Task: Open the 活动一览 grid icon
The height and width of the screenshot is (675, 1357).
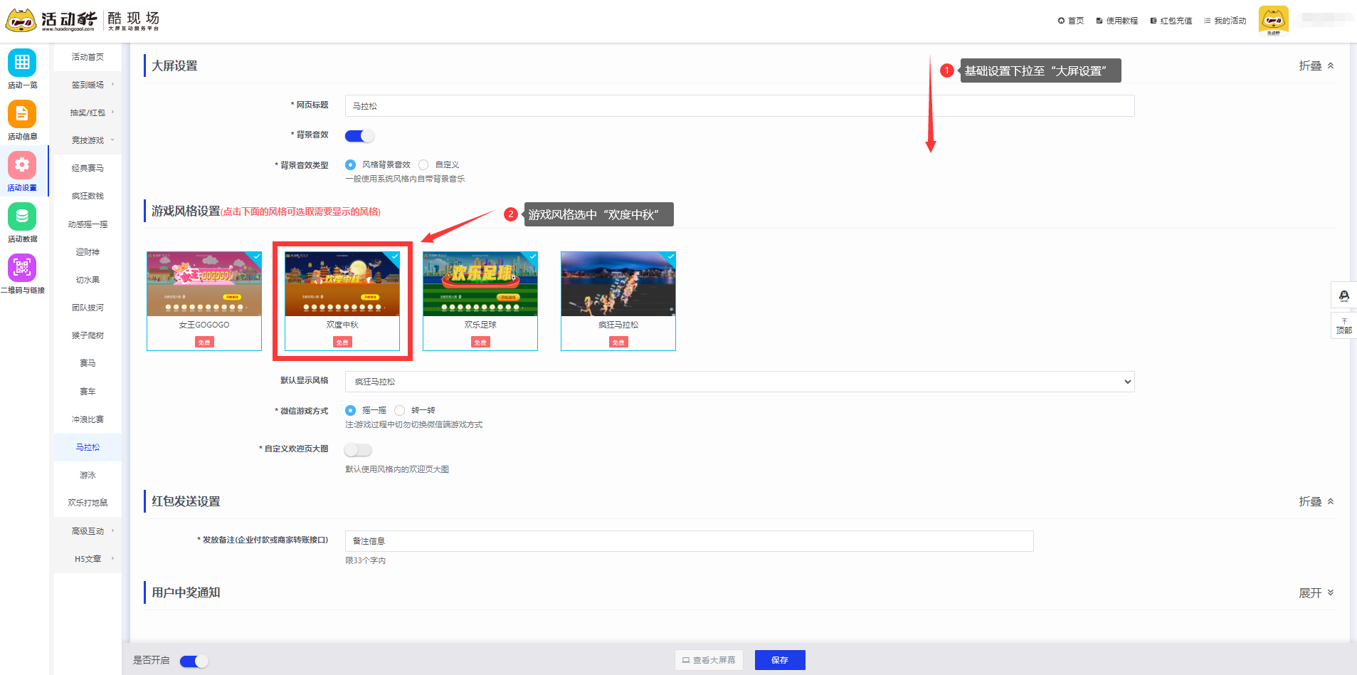Action: tap(22, 63)
